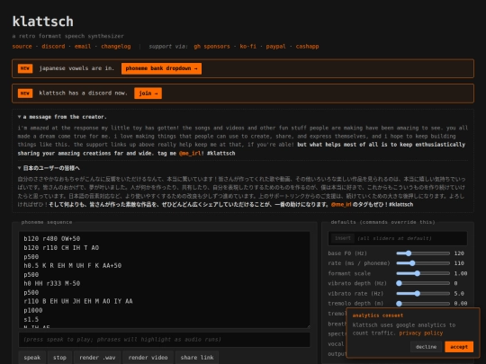The width and height of the screenshot is (486, 364).
Task: Accept analytics consent
Action: point(459,347)
